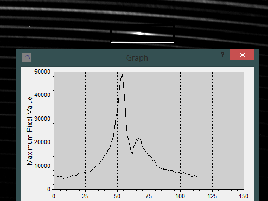Select the bright spot inside the selection rectangle

tap(139, 33)
